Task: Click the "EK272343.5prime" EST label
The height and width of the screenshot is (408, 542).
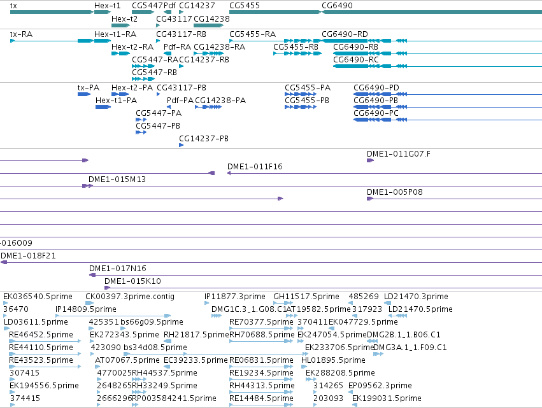Action: 124,335
